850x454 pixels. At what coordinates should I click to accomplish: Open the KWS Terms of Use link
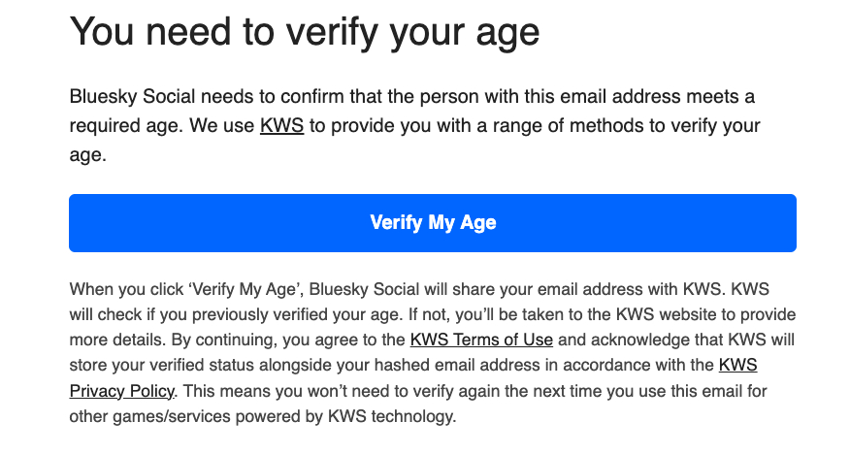(481, 340)
